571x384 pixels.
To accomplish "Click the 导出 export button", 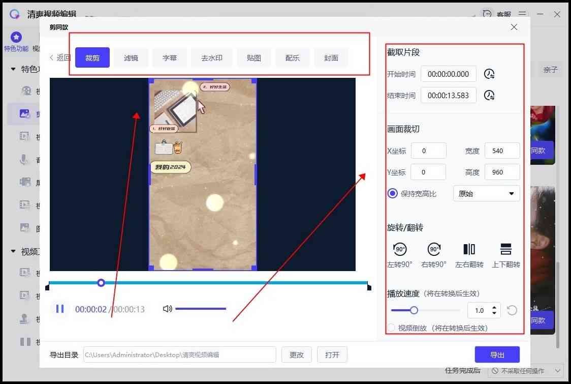I will (x=497, y=355).
